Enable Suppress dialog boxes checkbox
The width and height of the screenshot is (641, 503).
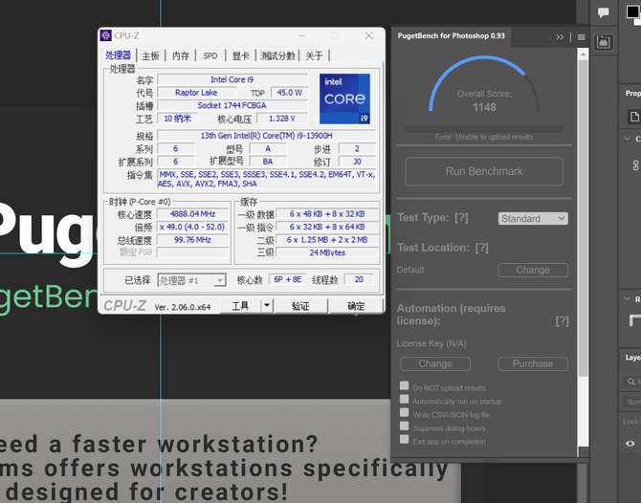pos(405,426)
